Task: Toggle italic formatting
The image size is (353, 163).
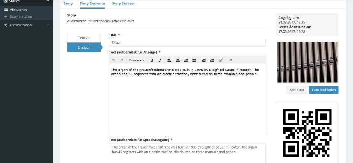Action: pos(160,60)
